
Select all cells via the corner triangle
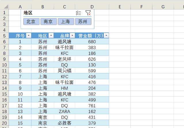(x=6, y=7)
